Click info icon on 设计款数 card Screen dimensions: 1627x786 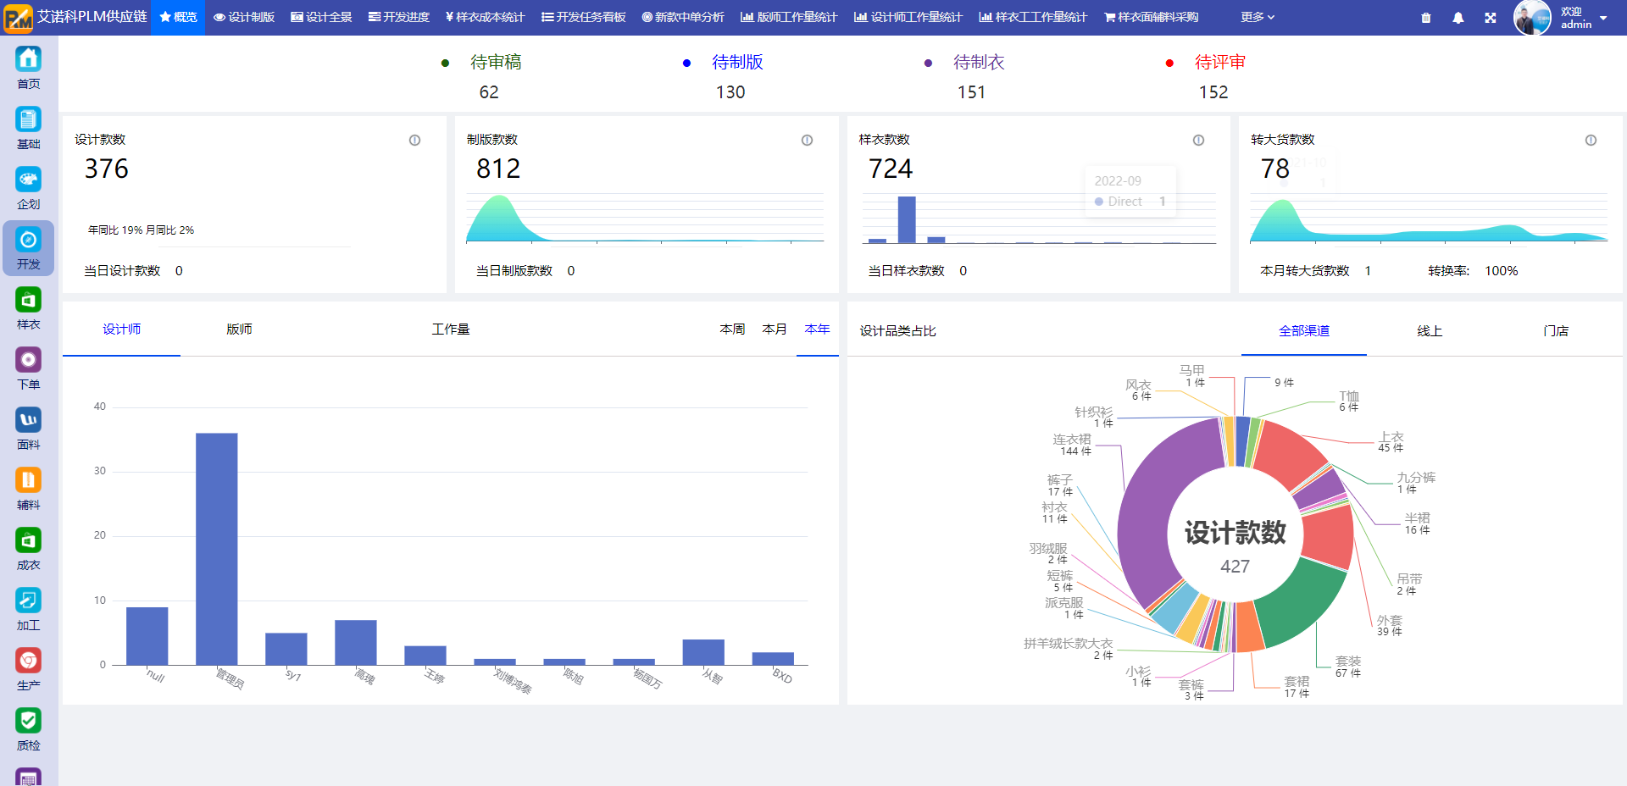click(414, 141)
